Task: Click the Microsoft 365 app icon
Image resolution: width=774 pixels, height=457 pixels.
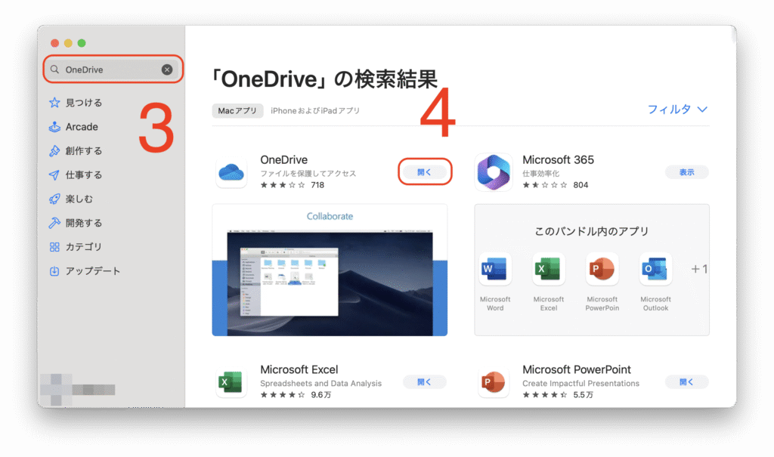Action: click(x=494, y=172)
